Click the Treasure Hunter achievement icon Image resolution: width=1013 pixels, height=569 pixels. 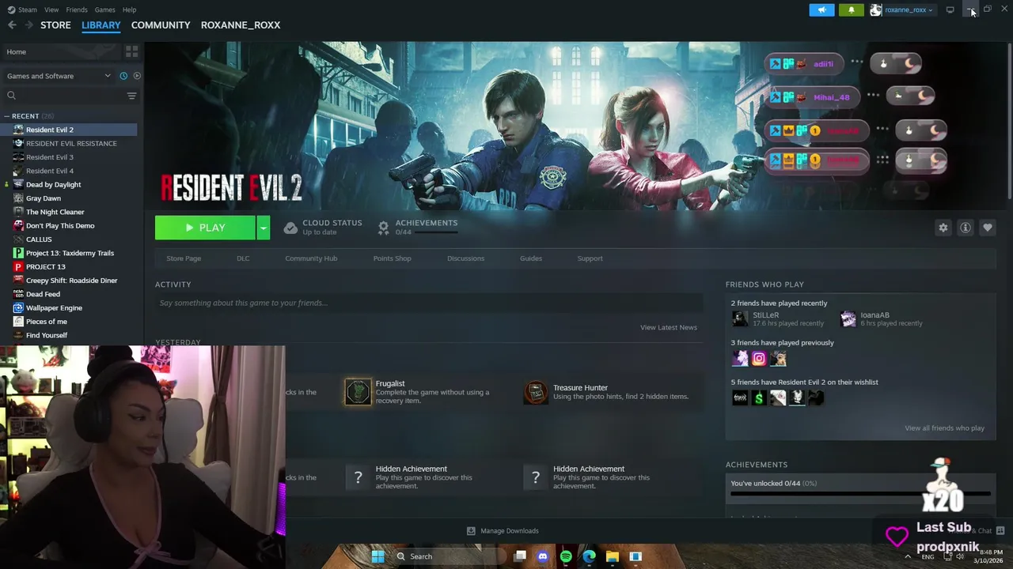[535, 392]
